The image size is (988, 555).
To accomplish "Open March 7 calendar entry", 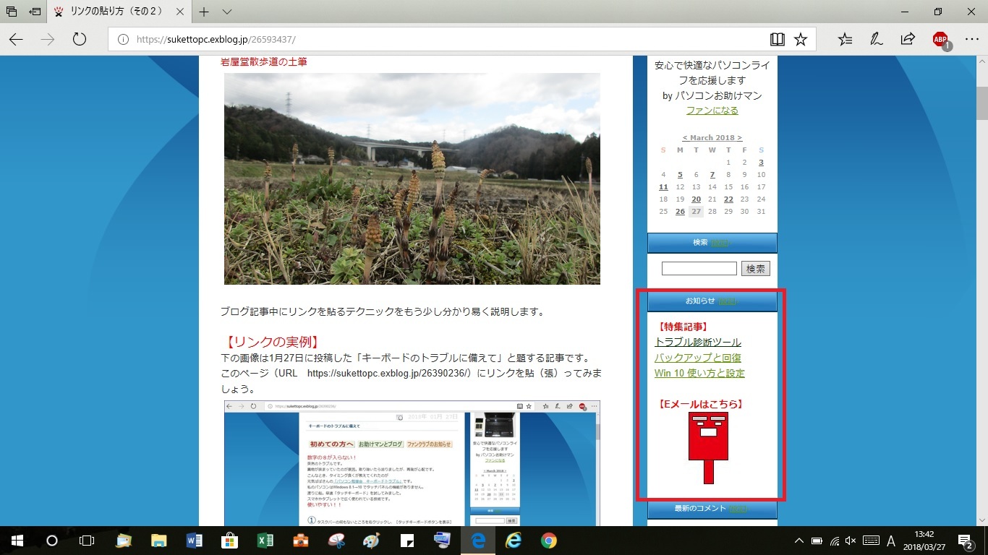I will [x=712, y=175].
